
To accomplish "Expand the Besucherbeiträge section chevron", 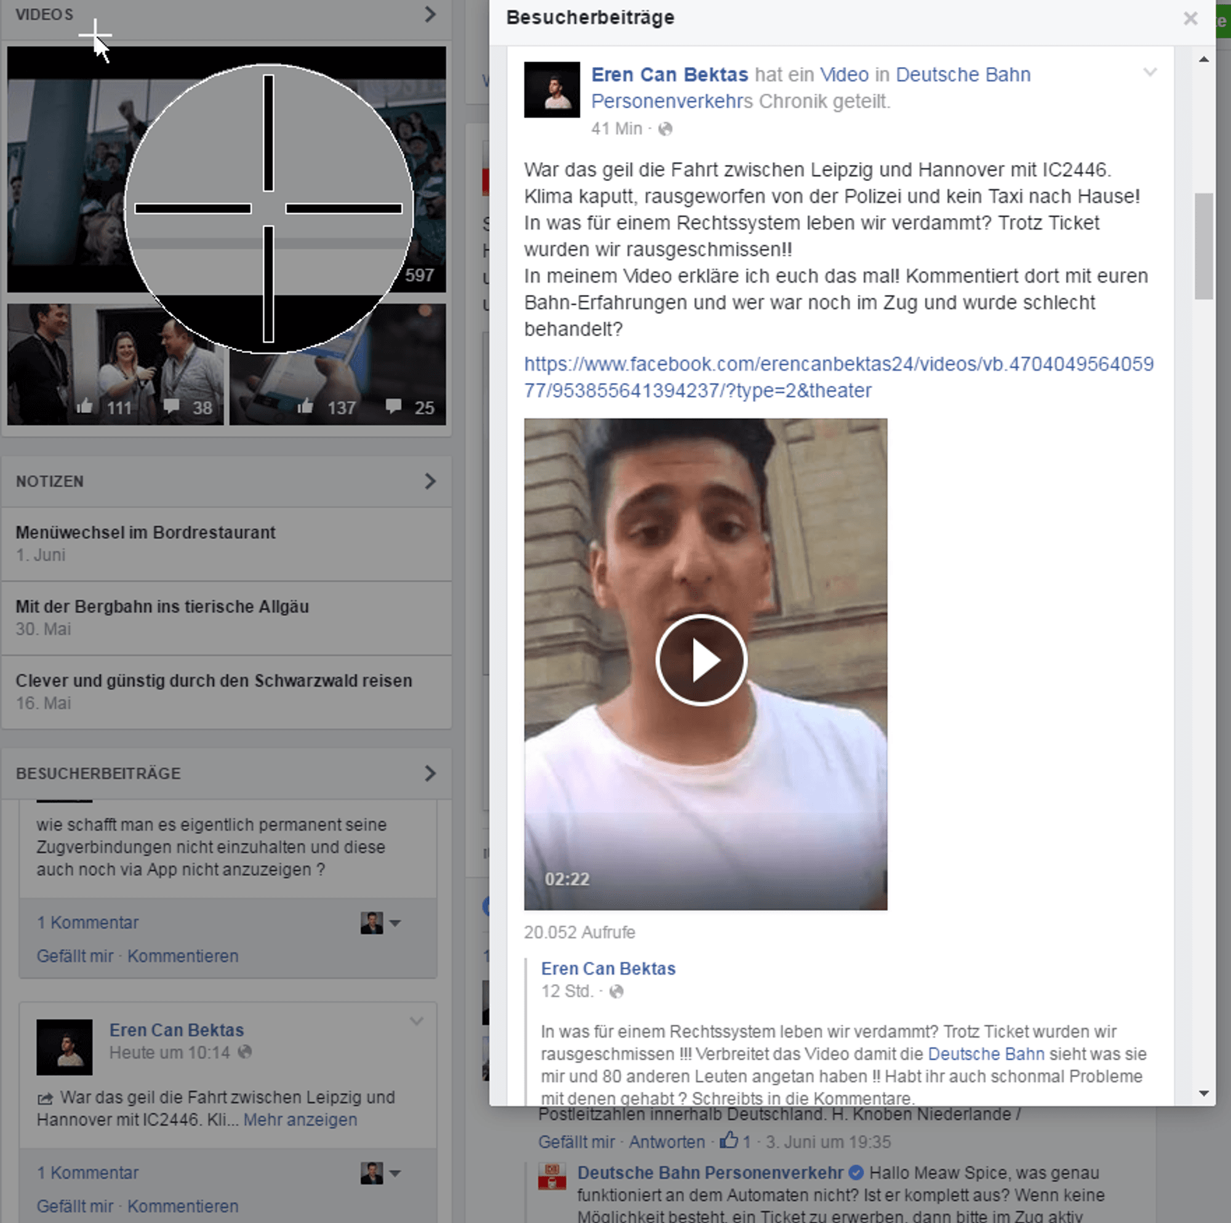I will [430, 773].
